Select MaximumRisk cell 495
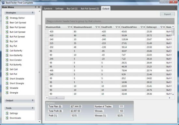The image size is (179, 125). 61,71
